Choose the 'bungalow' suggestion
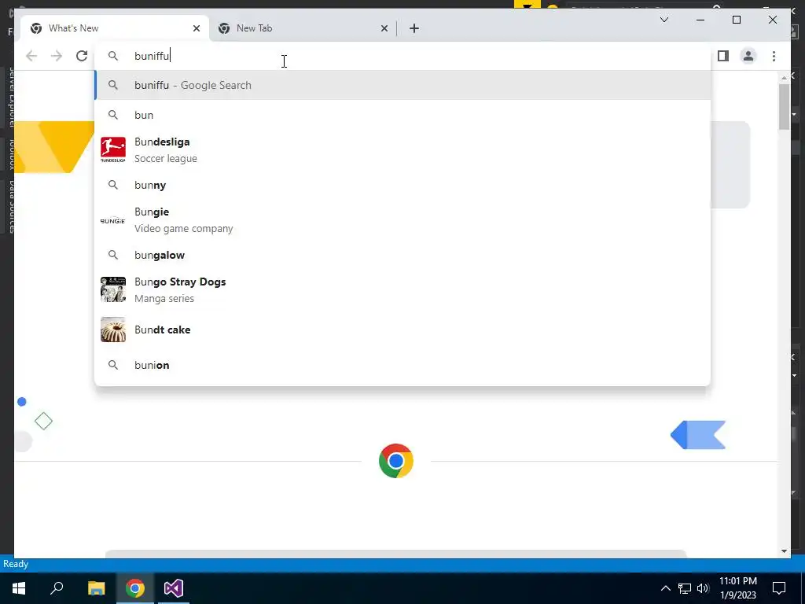This screenshot has height=604, width=805. (402, 255)
